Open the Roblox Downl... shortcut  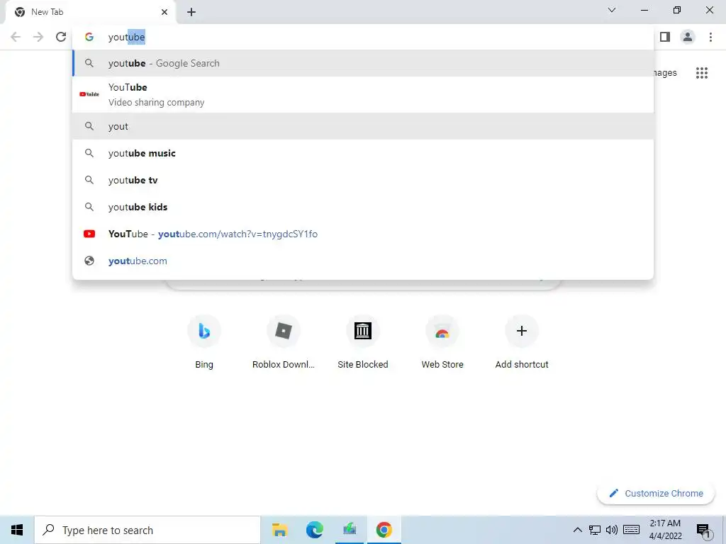pyautogui.click(x=284, y=342)
